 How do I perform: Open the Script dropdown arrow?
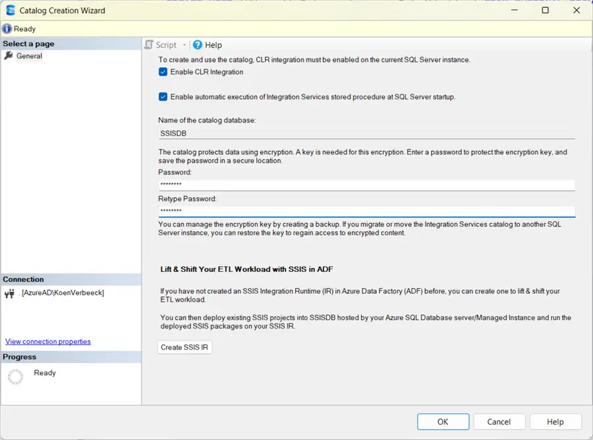click(x=184, y=45)
